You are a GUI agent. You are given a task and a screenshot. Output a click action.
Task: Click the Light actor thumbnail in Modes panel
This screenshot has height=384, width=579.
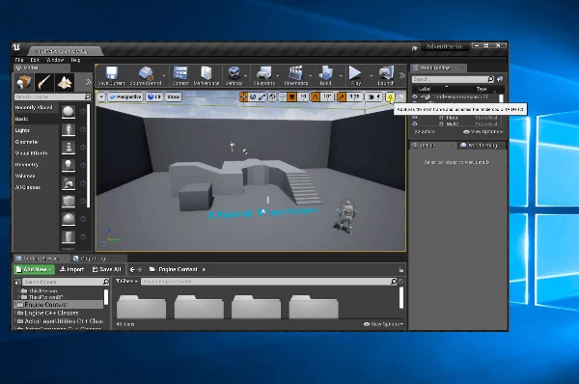(69, 165)
